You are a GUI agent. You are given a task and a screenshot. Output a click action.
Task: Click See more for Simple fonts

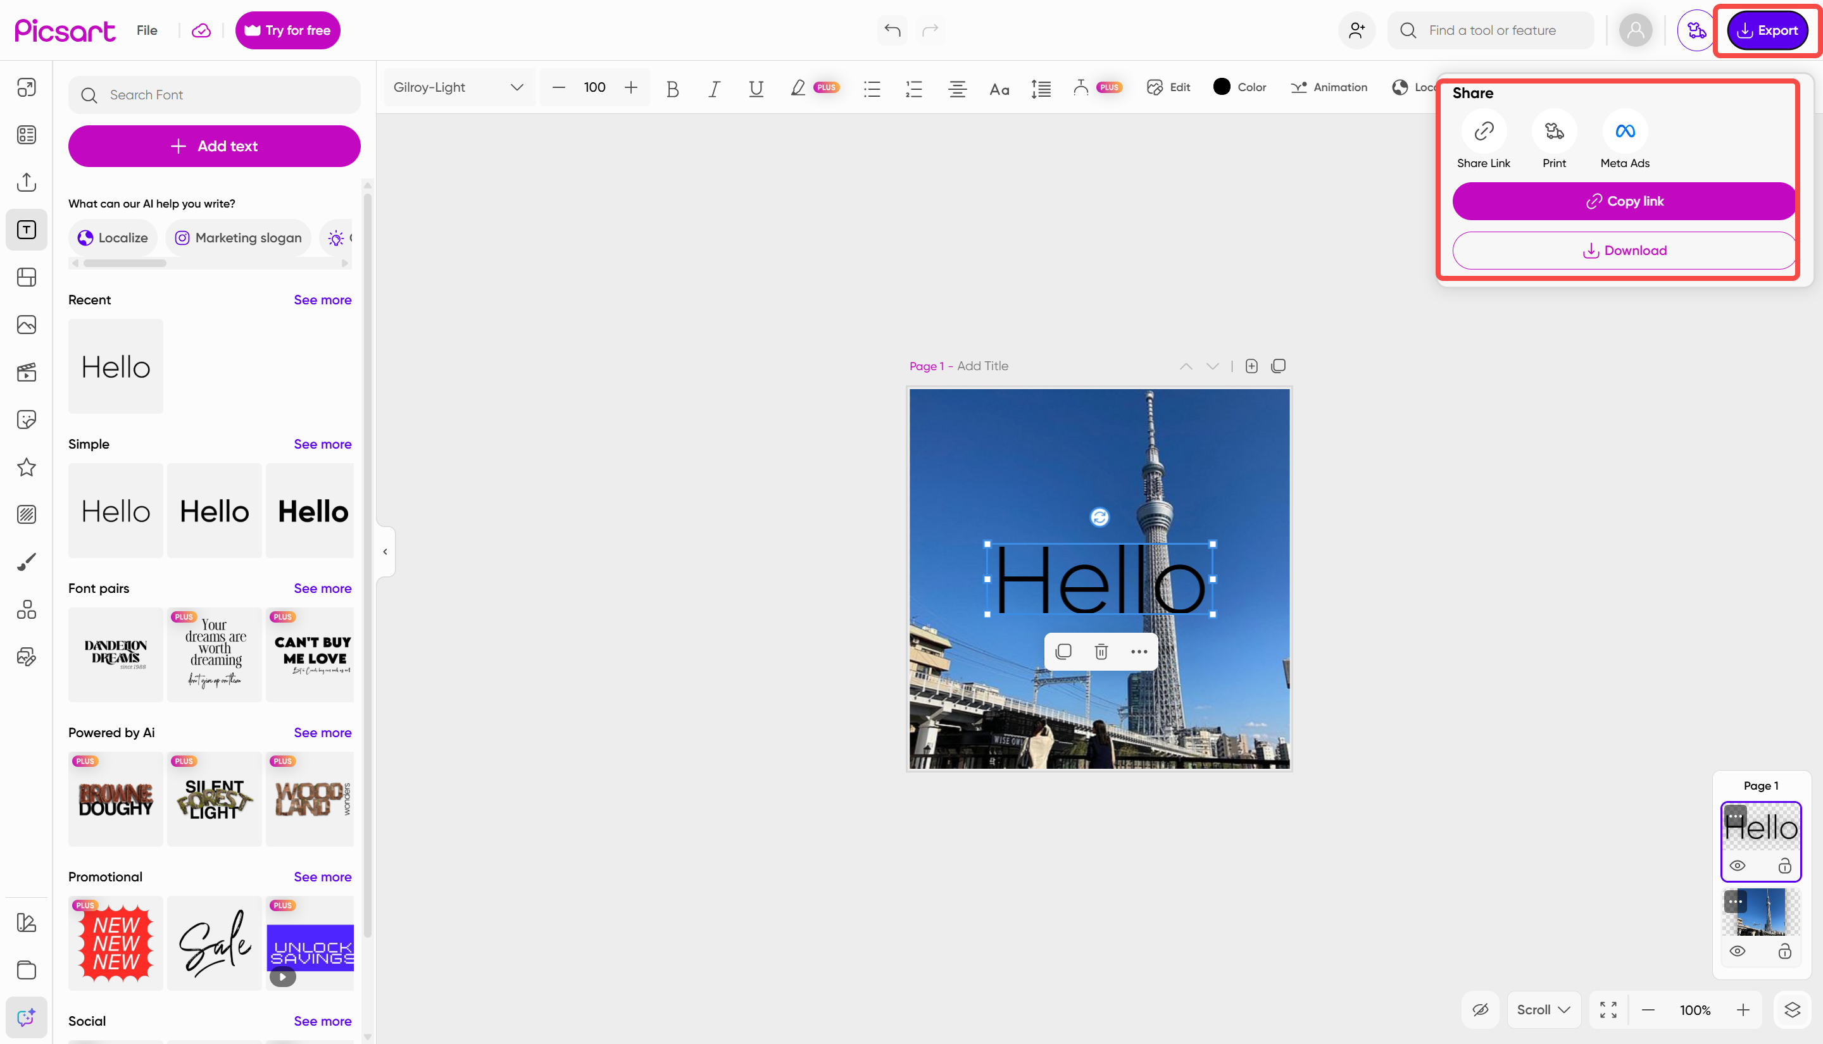coord(323,444)
